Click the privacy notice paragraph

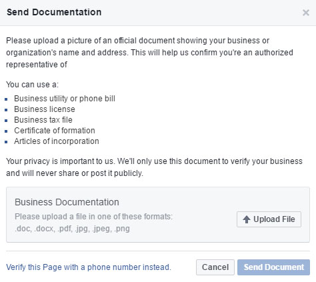click(x=154, y=167)
